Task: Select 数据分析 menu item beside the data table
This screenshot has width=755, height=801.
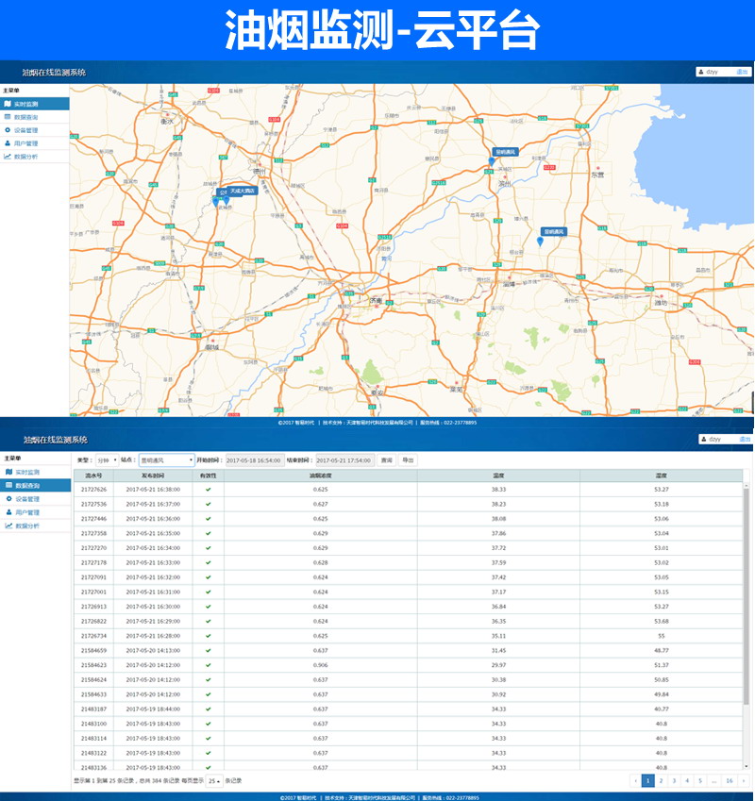Action: pos(26,526)
